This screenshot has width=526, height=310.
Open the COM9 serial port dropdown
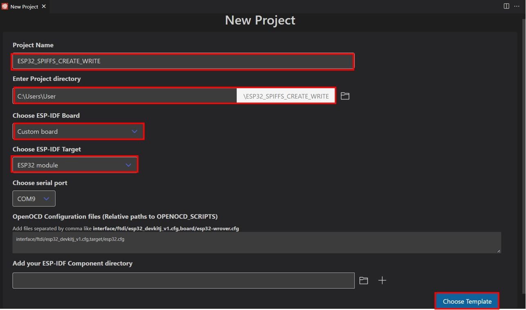tap(34, 198)
